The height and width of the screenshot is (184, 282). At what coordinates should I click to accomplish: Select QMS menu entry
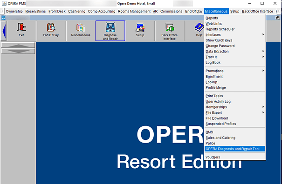[x=235, y=132]
